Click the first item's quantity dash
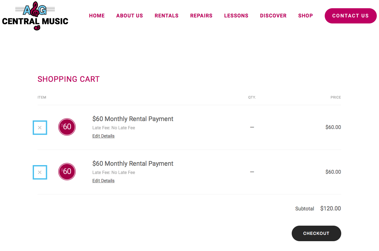 click(252, 127)
